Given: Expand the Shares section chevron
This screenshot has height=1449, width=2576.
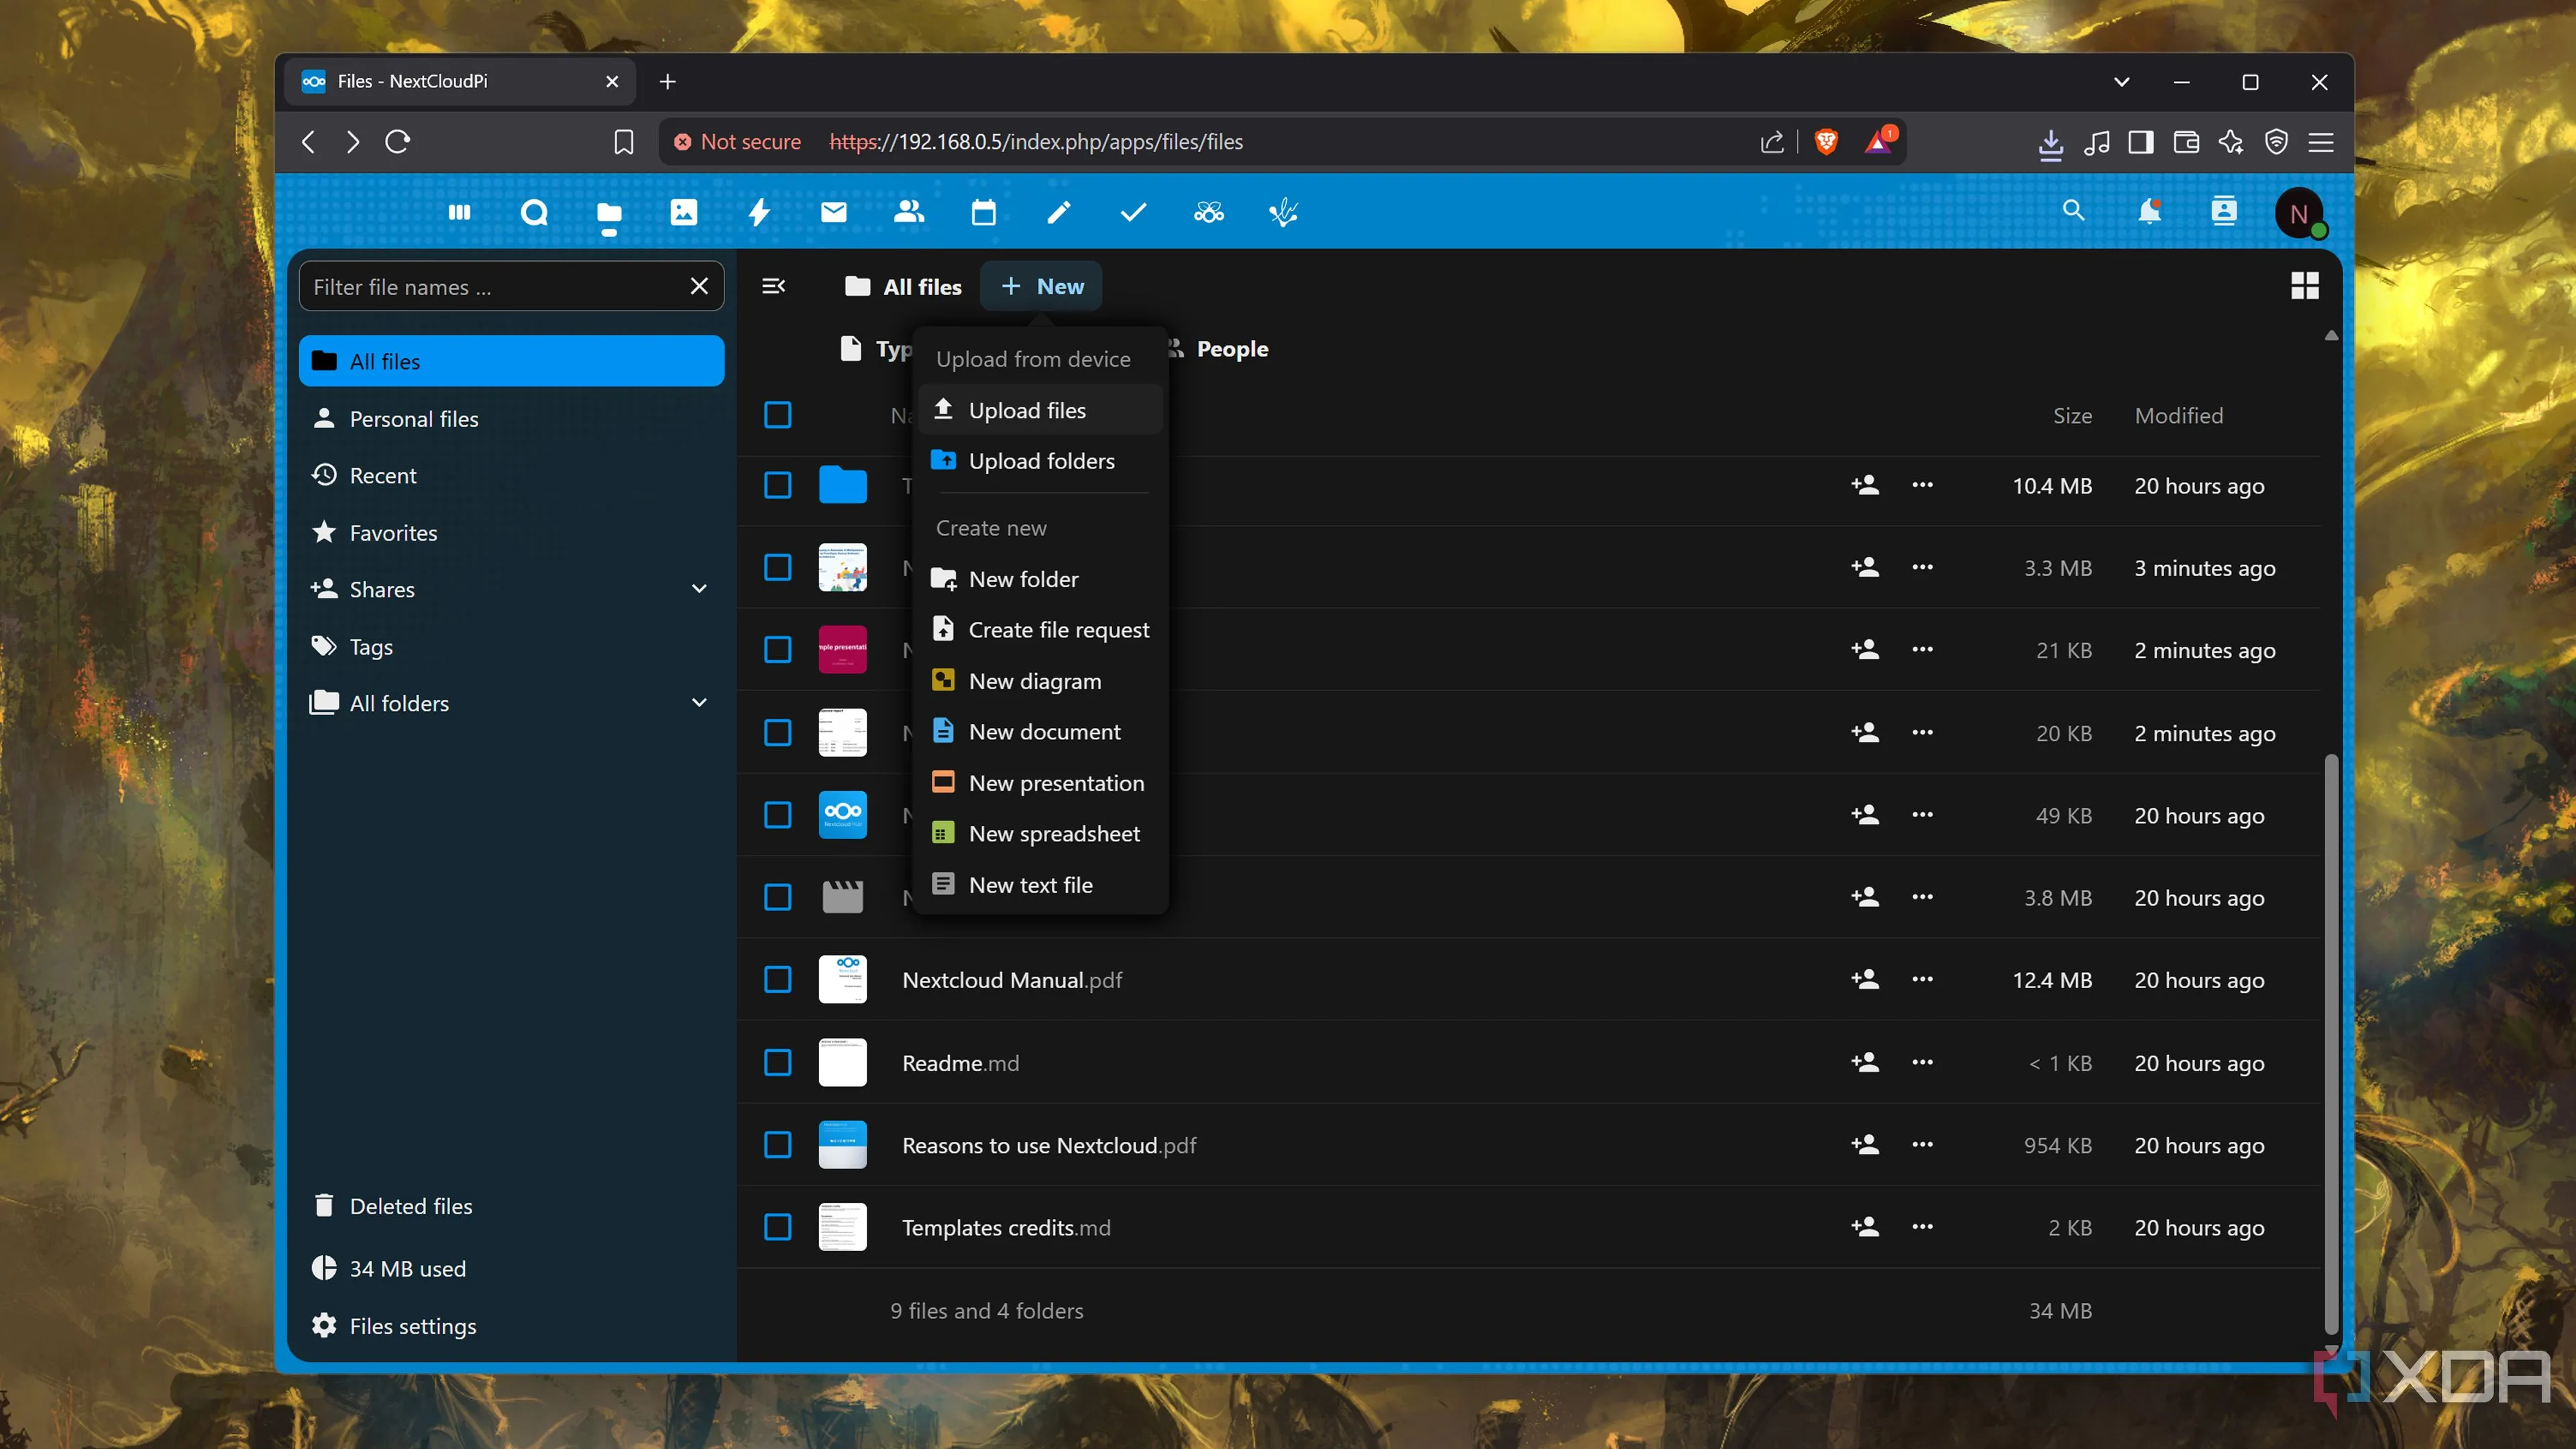Looking at the screenshot, I should tap(699, 589).
